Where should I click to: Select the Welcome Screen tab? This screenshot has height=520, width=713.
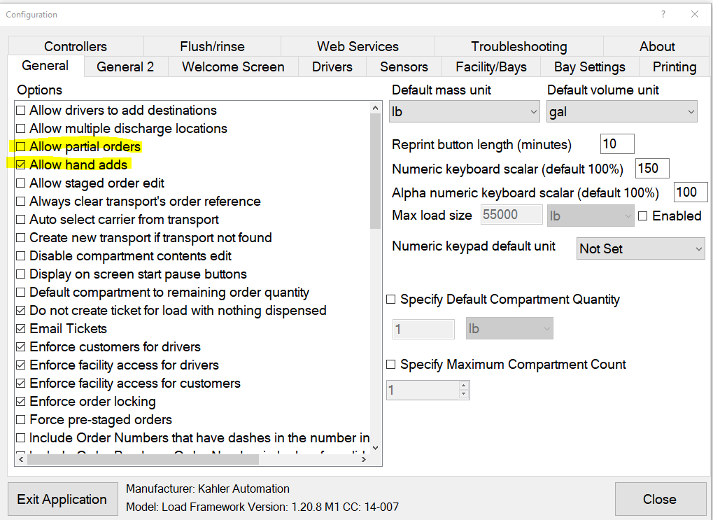tap(233, 66)
